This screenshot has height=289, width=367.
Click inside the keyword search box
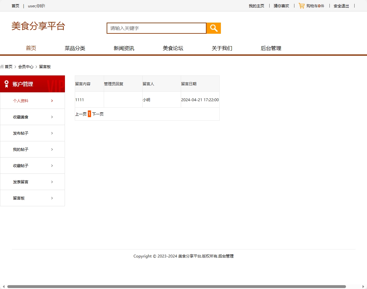coord(156,28)
